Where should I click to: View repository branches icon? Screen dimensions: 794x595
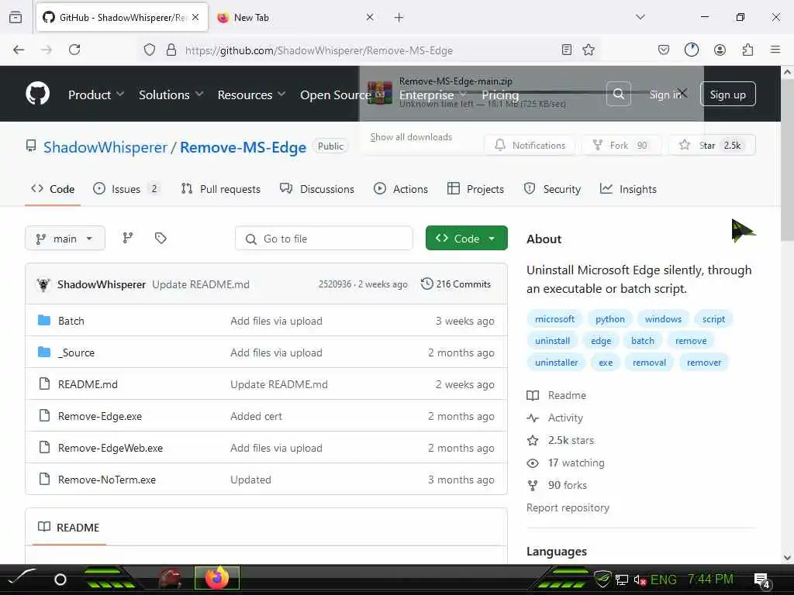128,238
